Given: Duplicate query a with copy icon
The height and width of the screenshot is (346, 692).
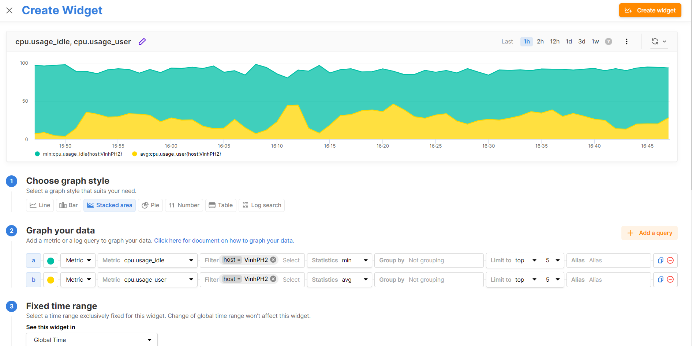Looking at the screenshot, I should (661, 261).
